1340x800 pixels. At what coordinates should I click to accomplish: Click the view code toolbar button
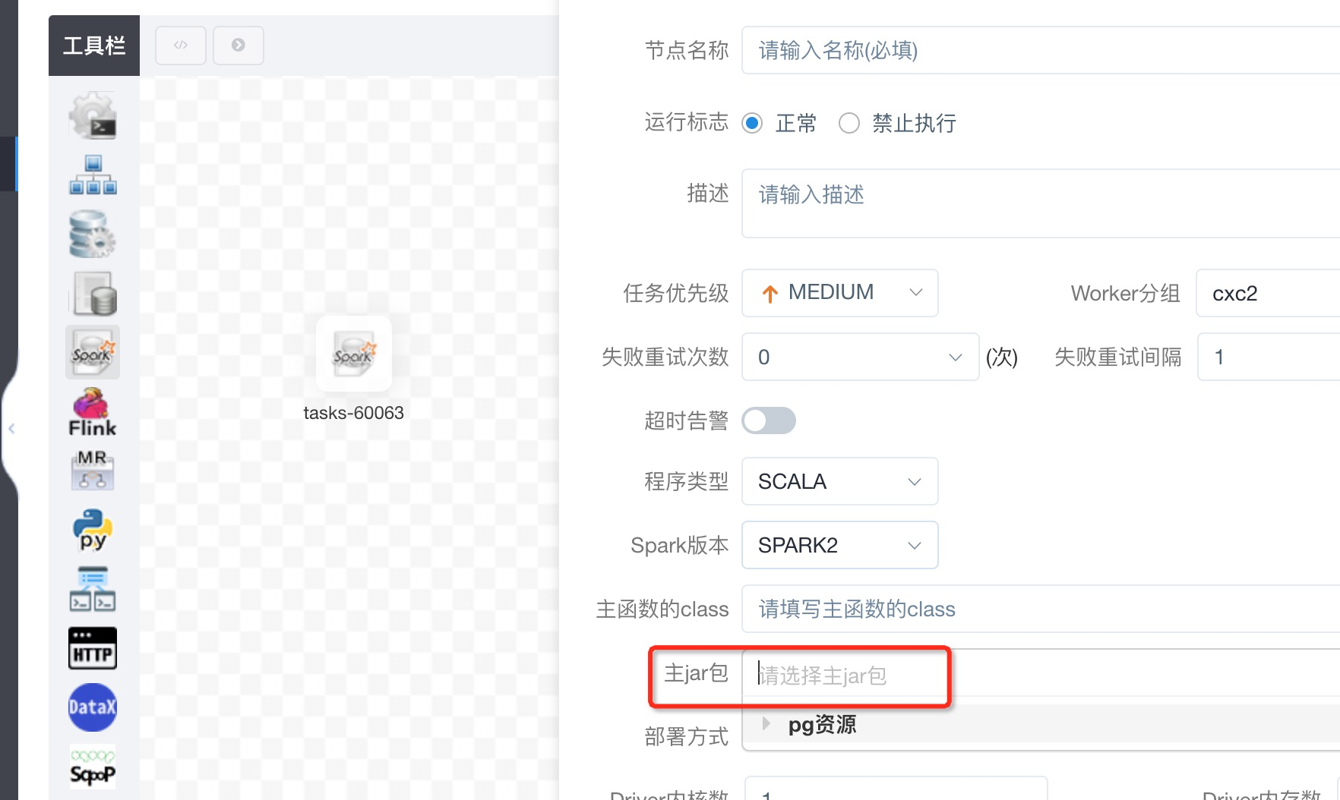(x=181, y=46)
